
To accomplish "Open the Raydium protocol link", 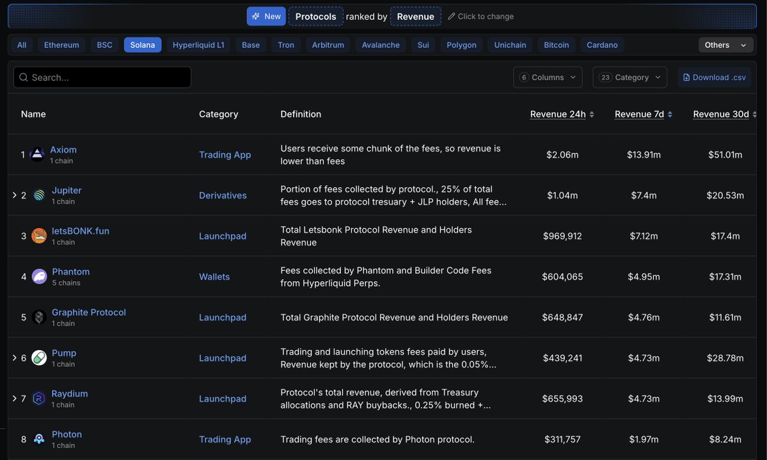I will [70, 393].
